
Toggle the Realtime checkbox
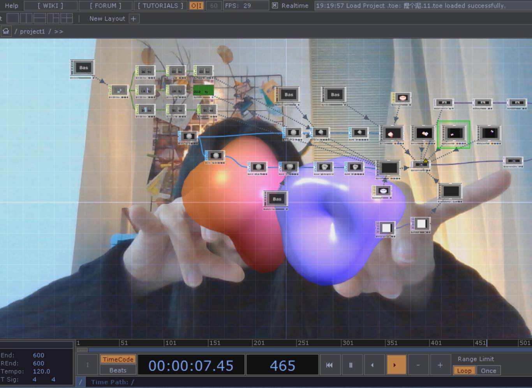(275, 5)
